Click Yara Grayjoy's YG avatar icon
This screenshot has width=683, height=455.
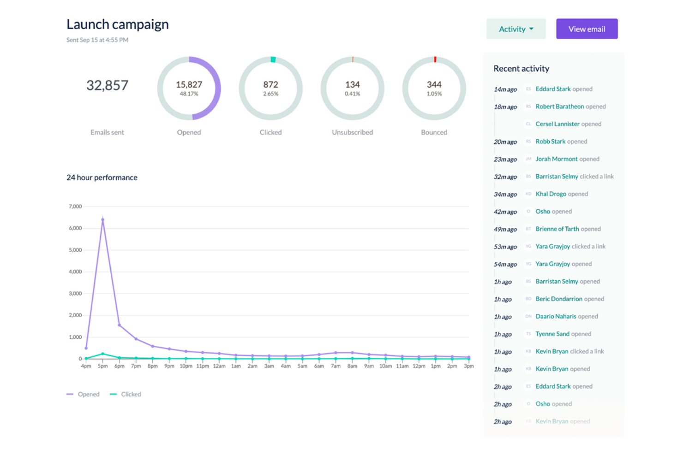(x=528, y=246)
